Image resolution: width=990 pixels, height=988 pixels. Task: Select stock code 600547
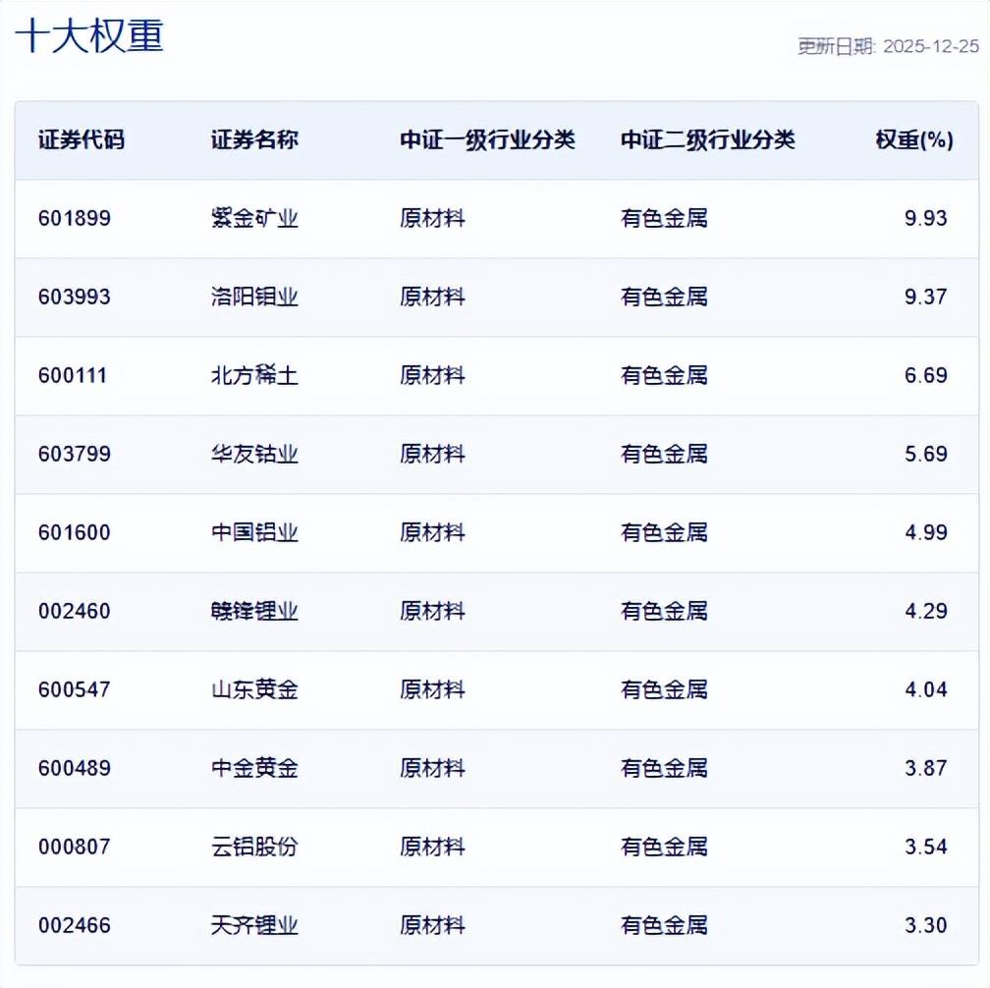point(75,689)
